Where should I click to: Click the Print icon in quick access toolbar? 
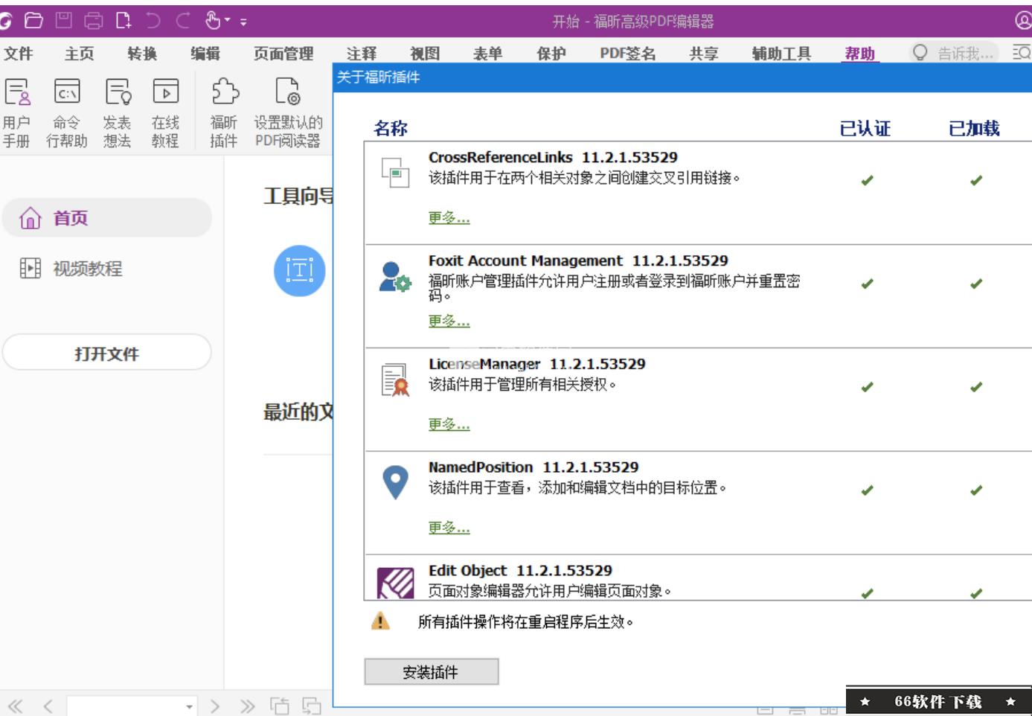click(94, 21)
